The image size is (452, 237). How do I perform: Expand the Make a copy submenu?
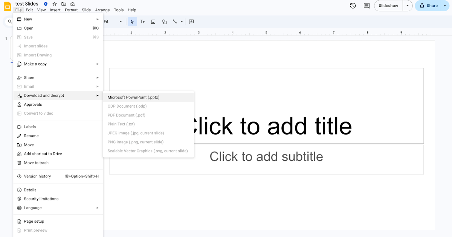point(56,64)
